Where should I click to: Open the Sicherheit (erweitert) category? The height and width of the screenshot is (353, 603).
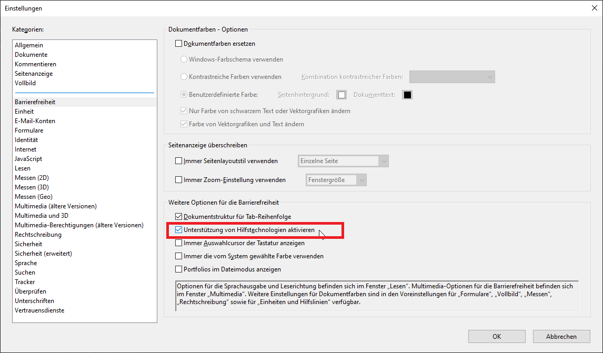click(x=43, y=254)
